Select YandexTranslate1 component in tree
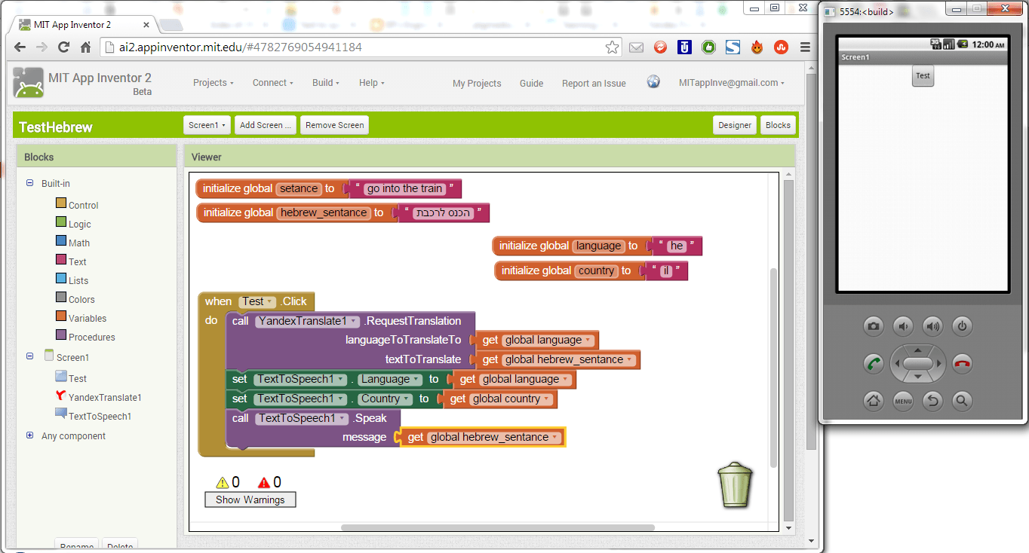 [x=105, y=397]
